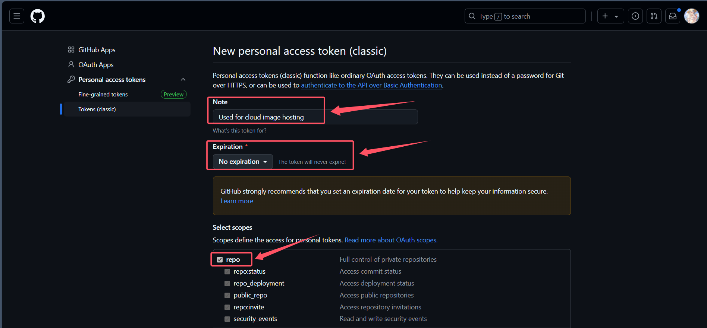Open Read more about OAuth scopes link
Image resolution: width=707 pixels, height=328 pixels.
click(391, 240)
